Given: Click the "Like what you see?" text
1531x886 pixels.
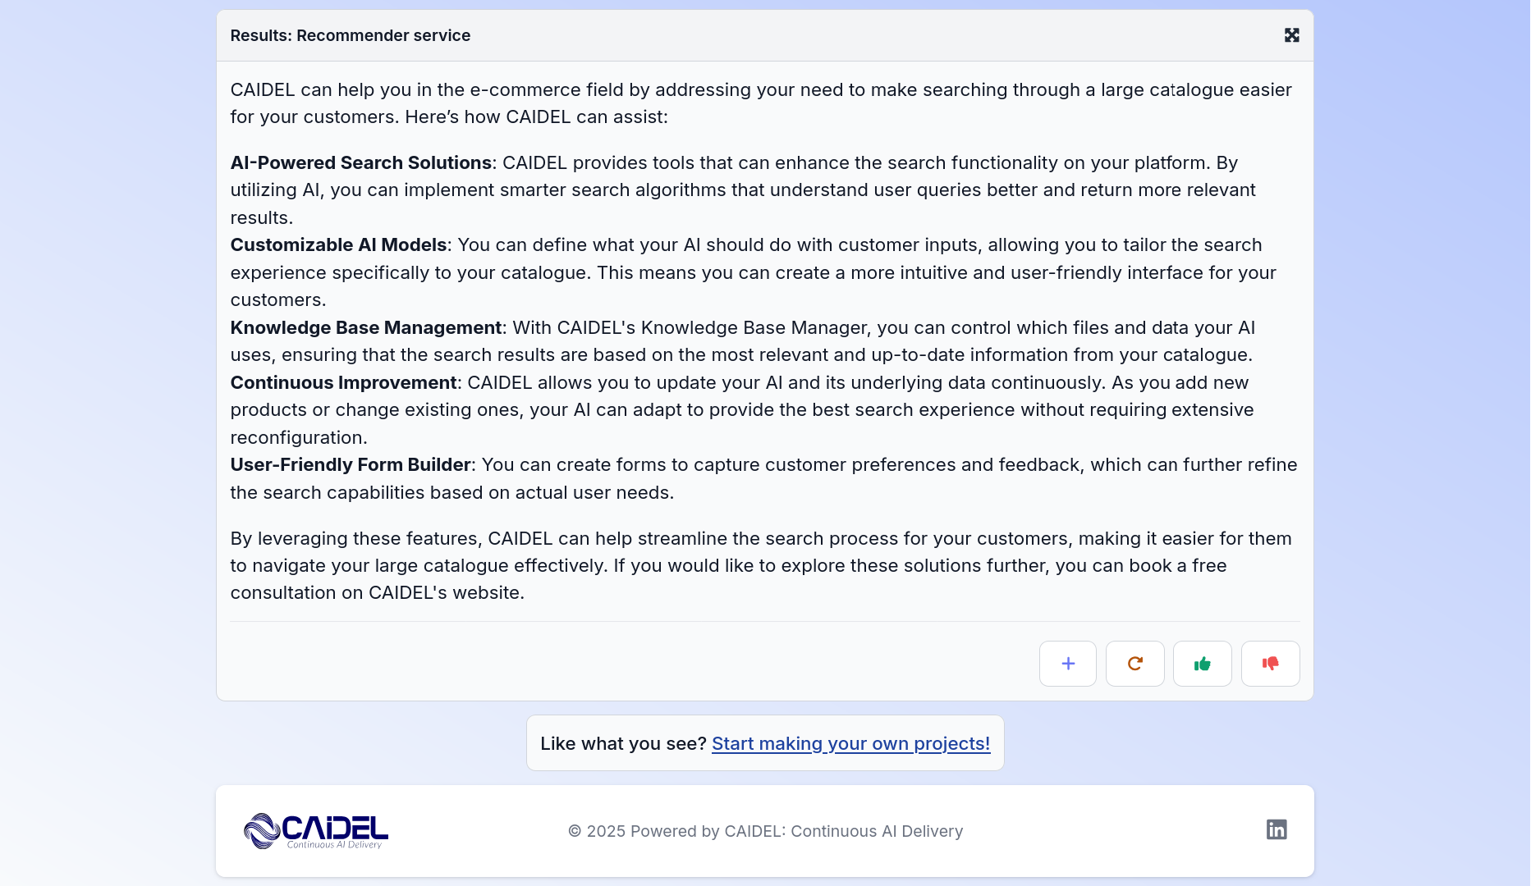Looking at the screenshot, I should 623,743.
